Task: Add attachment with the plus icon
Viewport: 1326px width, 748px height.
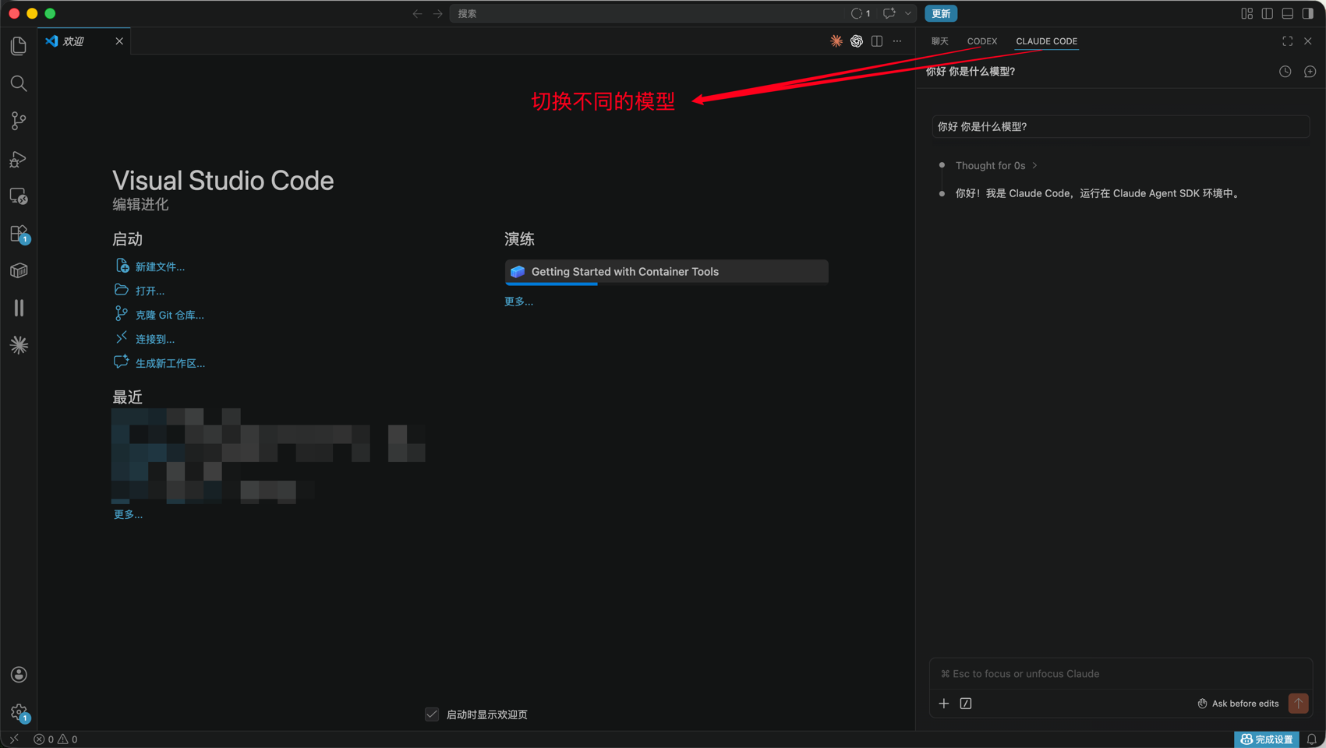Action: [944, 704]
